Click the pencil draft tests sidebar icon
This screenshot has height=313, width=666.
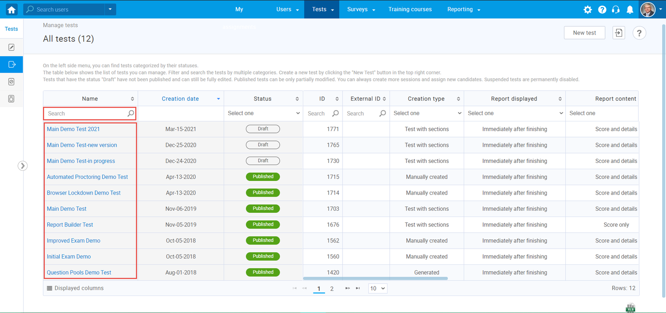click(x=12, y=47)
